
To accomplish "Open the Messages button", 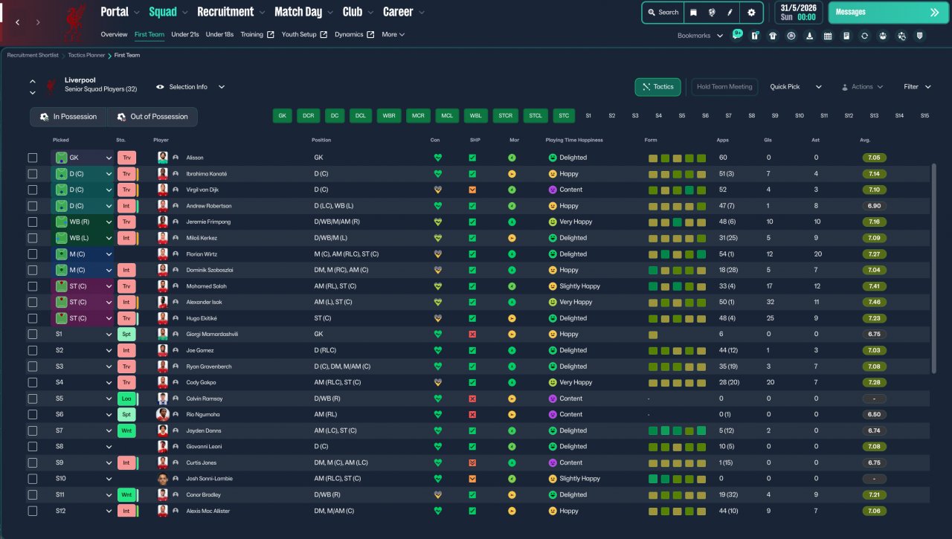I will coord(887,13).
